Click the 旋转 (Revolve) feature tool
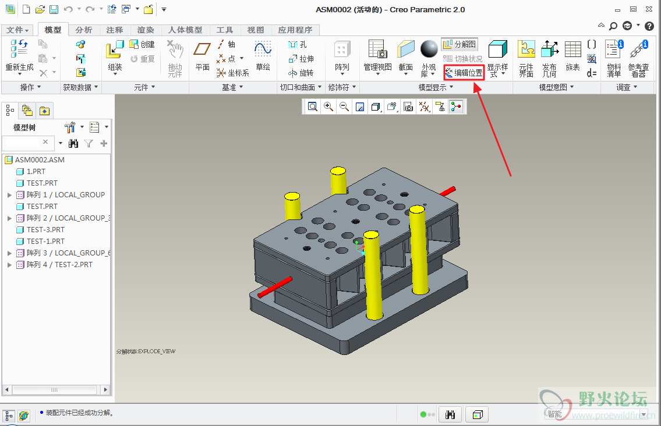Image resolution: width=661 pixels, height=426 pixels. (x=301, y=73)
